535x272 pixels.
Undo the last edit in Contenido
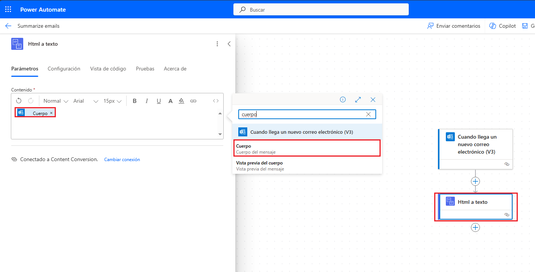pyautogui.click(x=19, y=101)
